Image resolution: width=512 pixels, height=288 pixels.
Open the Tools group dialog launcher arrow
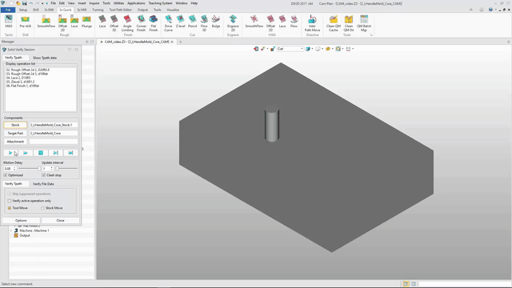(x=371, y=35)
